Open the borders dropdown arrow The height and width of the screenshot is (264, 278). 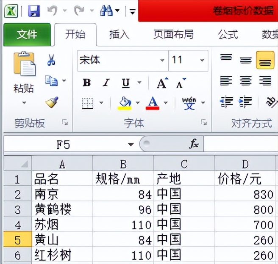tap(101, 103)
